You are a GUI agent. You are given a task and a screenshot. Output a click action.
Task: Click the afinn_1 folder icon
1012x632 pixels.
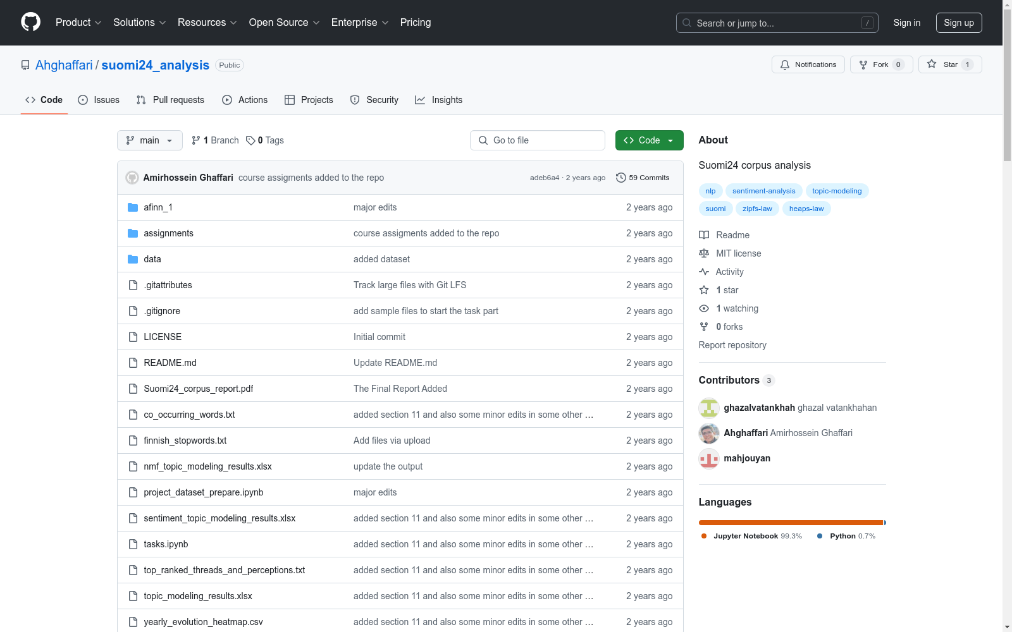click(133, 207)
